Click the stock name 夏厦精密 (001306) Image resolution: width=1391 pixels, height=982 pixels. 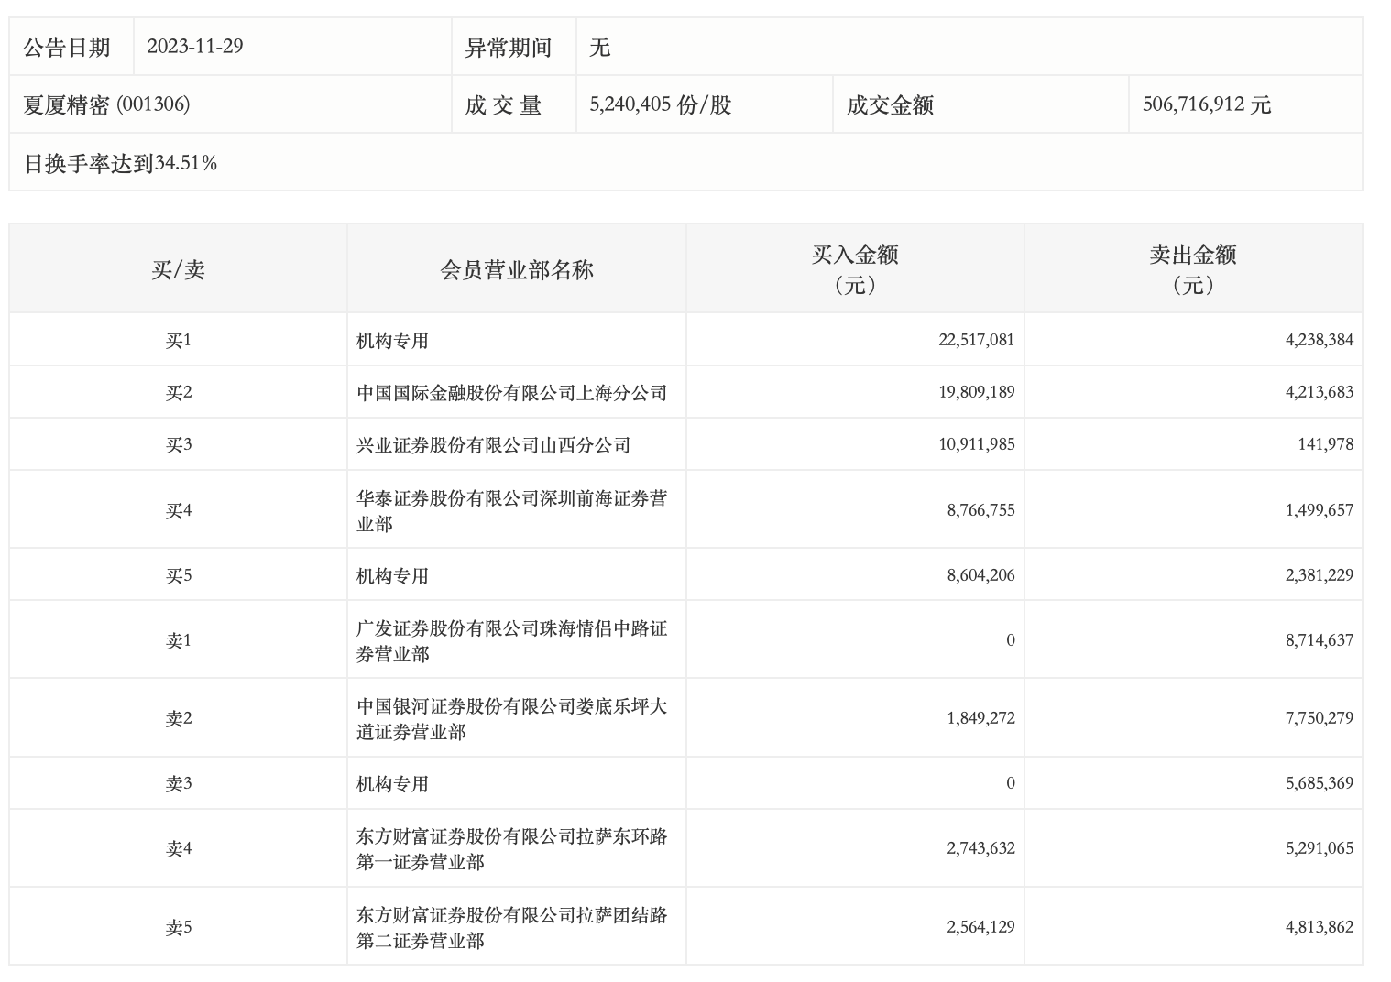pos(106,104)
